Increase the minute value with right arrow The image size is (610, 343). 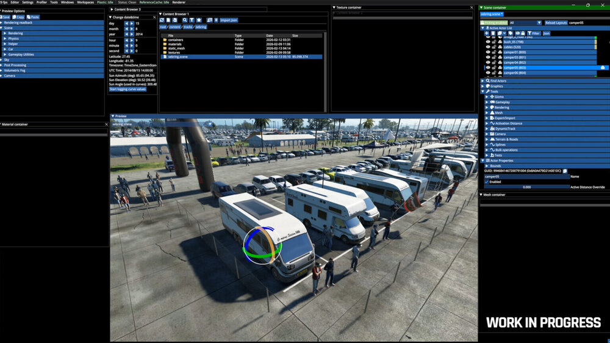(x=132, y=46)
